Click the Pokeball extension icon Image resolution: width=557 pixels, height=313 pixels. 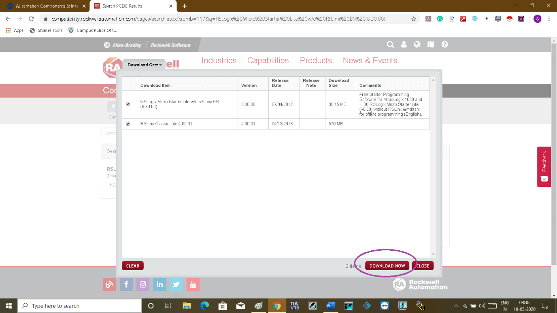coord(510,19)
